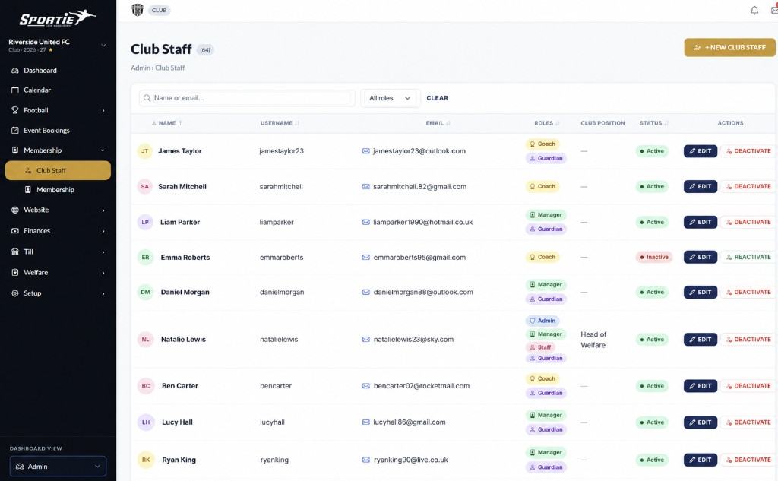Click the Football trophy icon
This screenshot has height=481, width=778.
[15, 110]
